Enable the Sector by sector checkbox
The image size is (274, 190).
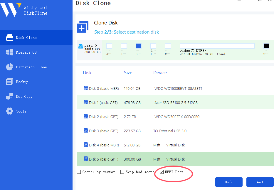pos(79,172)
